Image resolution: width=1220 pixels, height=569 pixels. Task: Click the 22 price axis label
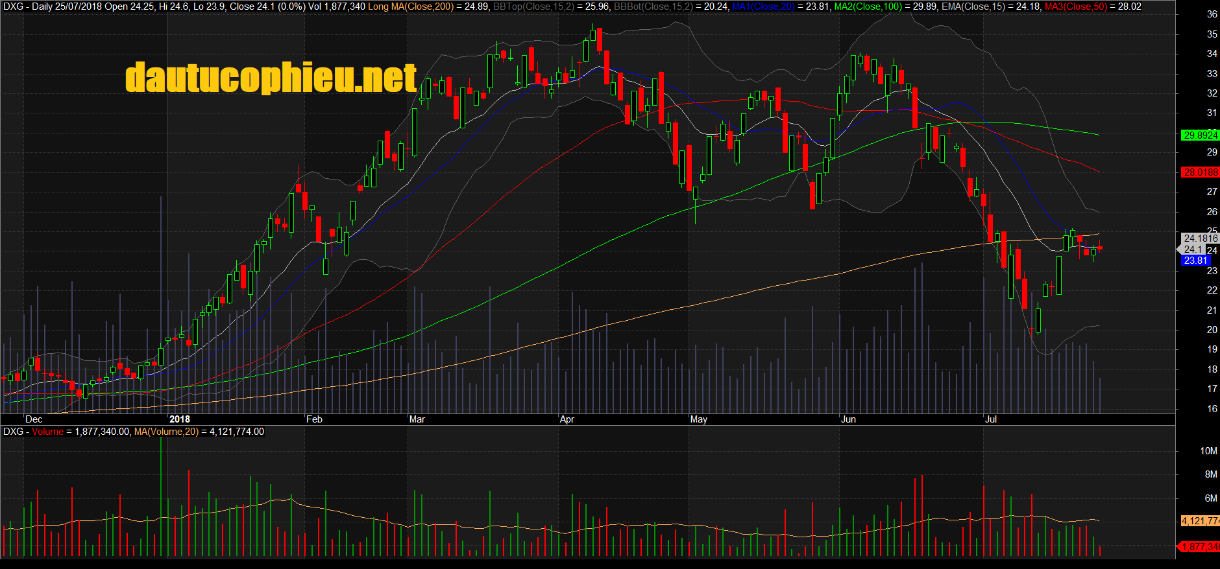1212,290
